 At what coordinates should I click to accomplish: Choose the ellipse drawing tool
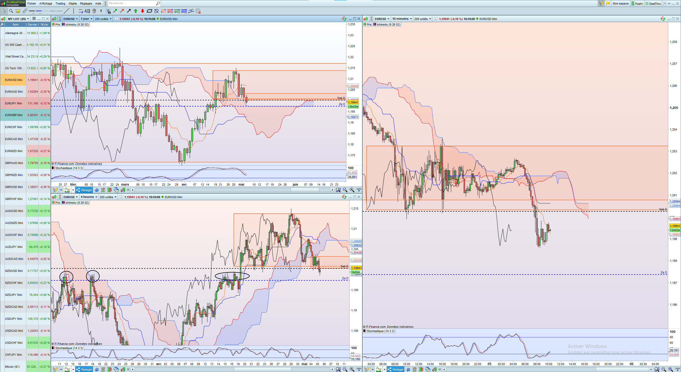[x=150, y=11]
